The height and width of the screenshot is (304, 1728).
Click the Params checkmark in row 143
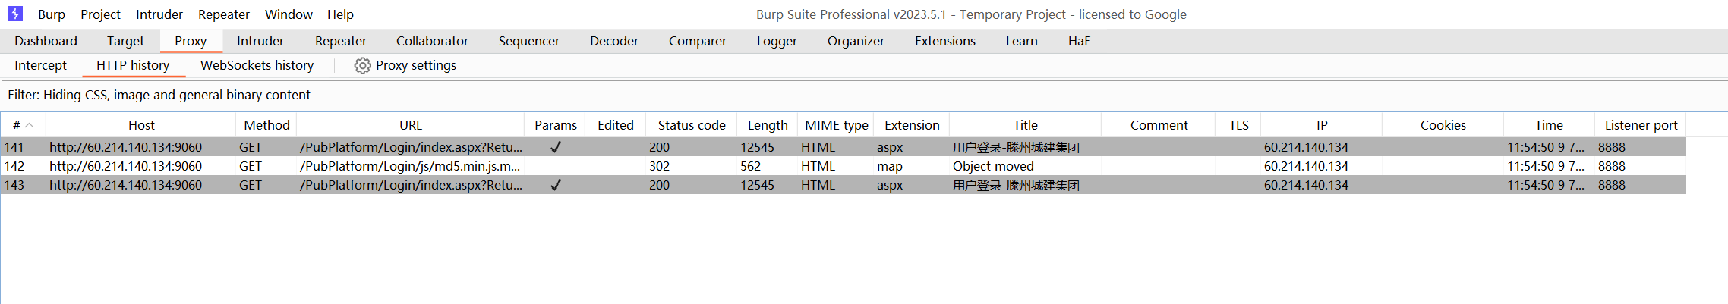point(555,185)
